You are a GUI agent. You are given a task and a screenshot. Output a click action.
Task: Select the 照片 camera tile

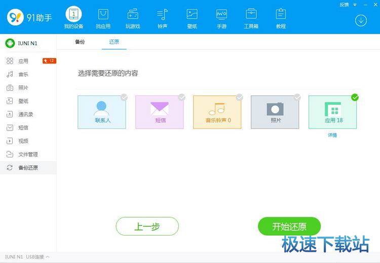pos(275,112)
